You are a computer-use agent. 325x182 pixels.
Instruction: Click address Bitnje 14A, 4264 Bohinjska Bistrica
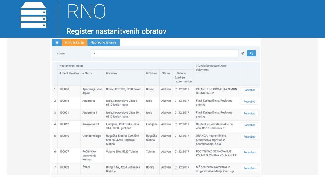(x=123, y=169)
